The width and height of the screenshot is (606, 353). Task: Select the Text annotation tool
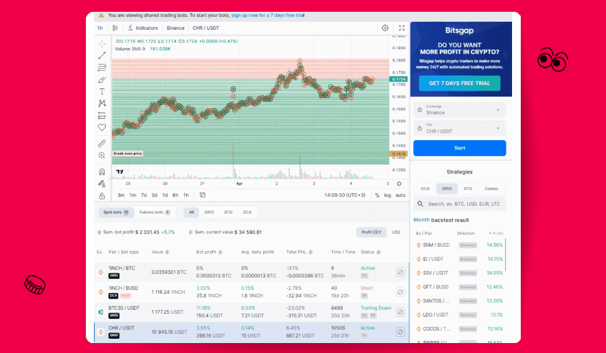102,91
